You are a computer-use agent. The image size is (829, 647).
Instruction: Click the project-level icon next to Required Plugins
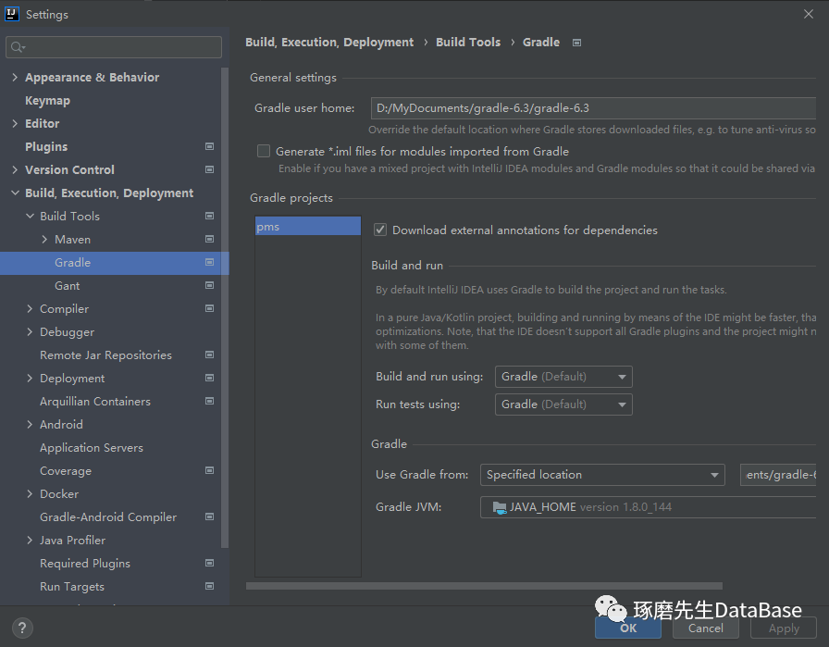pyautogui.click(x=209, y=563)
